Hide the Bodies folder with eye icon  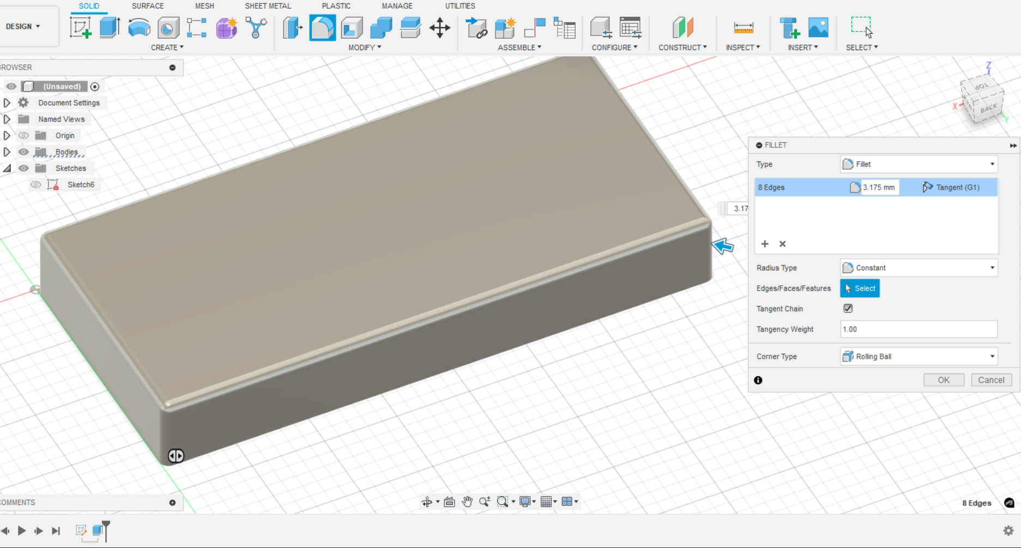(x=23, y=152)
